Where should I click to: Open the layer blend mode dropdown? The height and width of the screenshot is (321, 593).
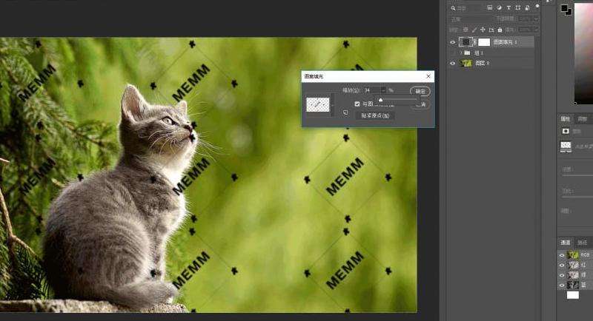471,18
